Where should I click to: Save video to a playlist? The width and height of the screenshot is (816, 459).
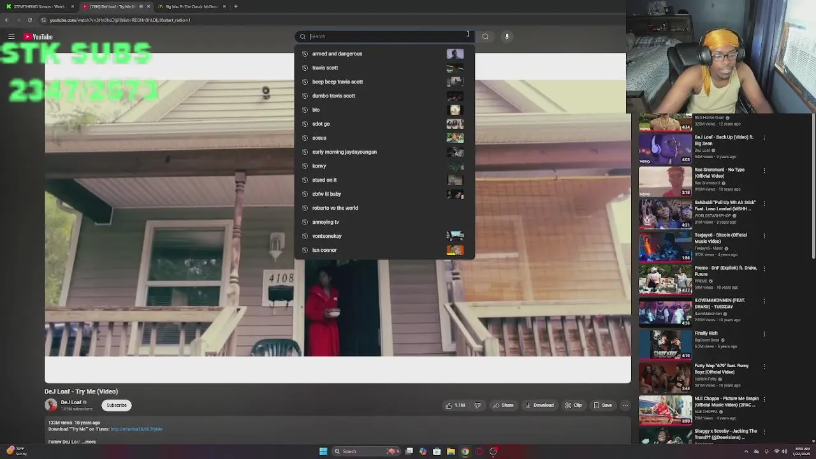[602, 405]
